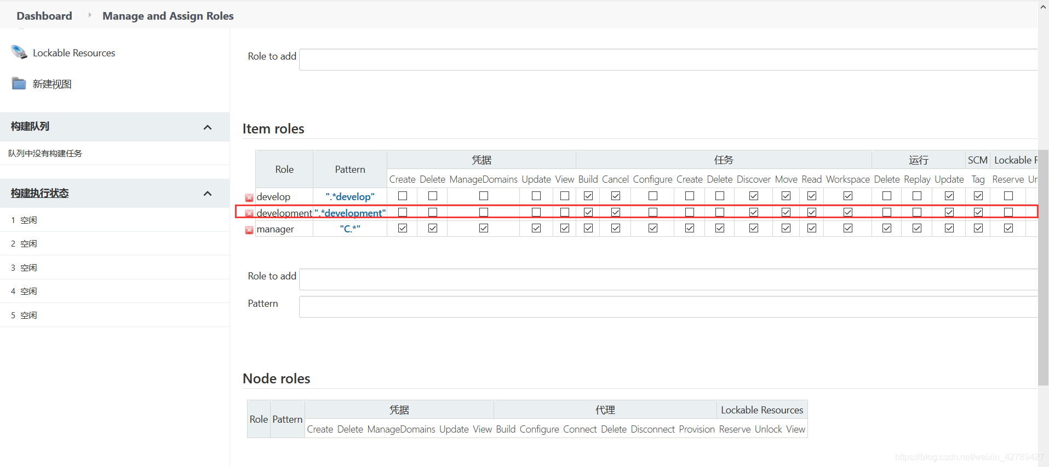
Task: Select executor row 5 空闲
Action: [114, 315]
